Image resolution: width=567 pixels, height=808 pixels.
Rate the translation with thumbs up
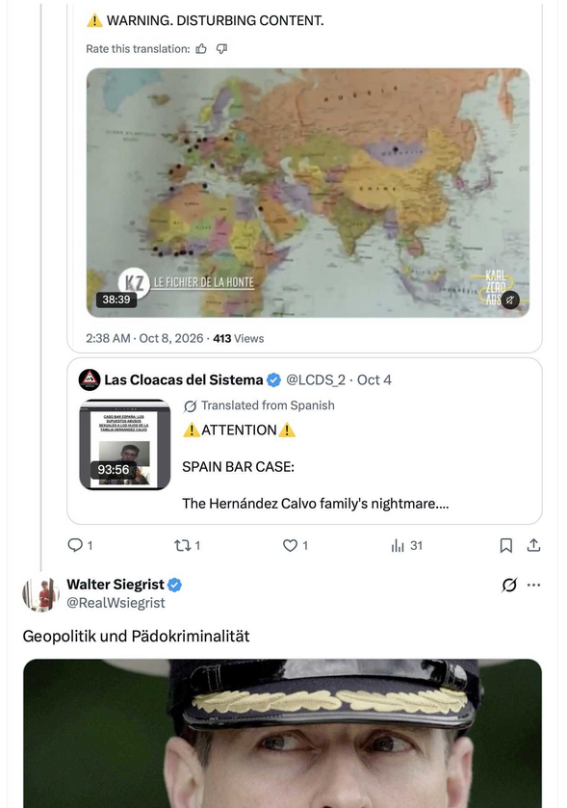click(201, 49)
